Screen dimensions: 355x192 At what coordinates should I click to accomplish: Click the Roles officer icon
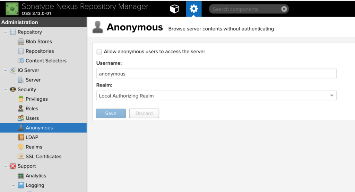(x=21, y=108)
